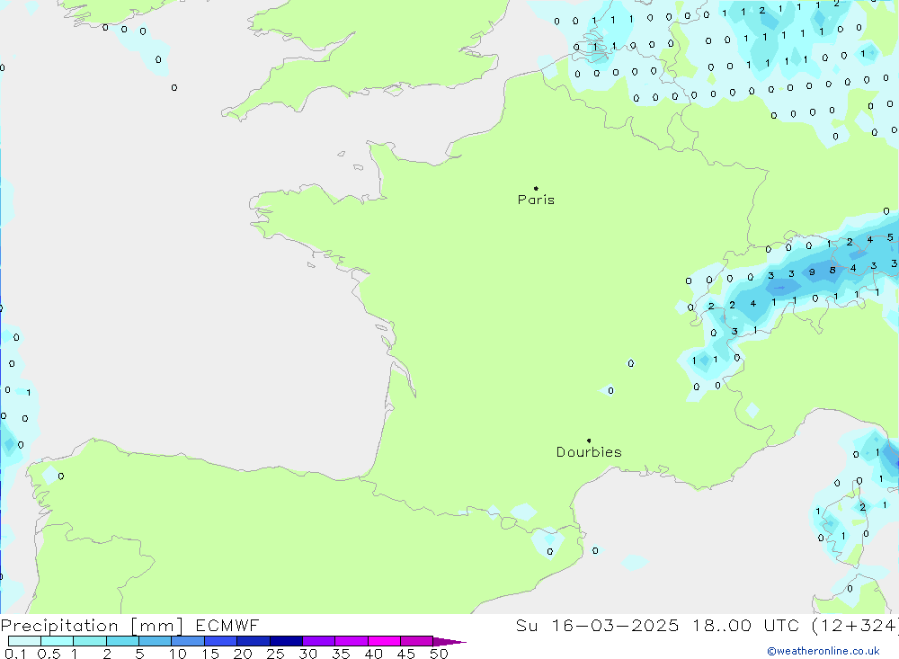Click the '0.5' legend scale label

coord(49,654)
